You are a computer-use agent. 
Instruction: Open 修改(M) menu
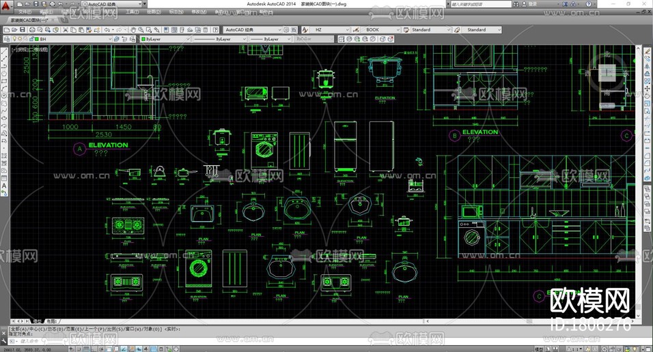click(199, 12)
